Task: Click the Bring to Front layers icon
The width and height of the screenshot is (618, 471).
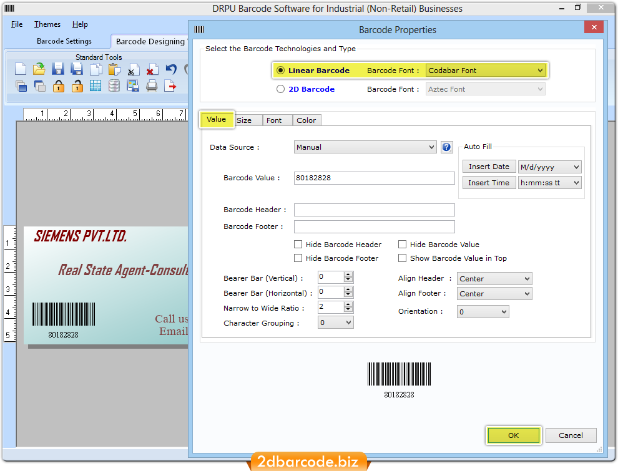Action: pyautogui.click(x=21, y=86)
